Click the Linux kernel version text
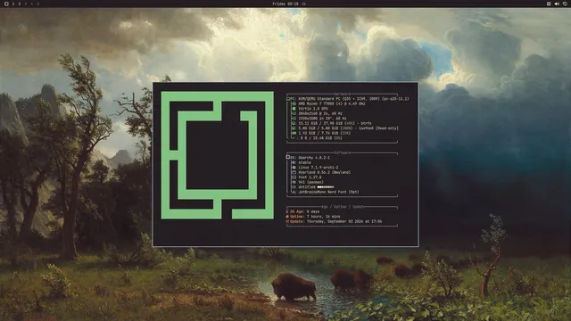Image resolution: width=571 pixels, height=321 pixels. coord(319,168)
